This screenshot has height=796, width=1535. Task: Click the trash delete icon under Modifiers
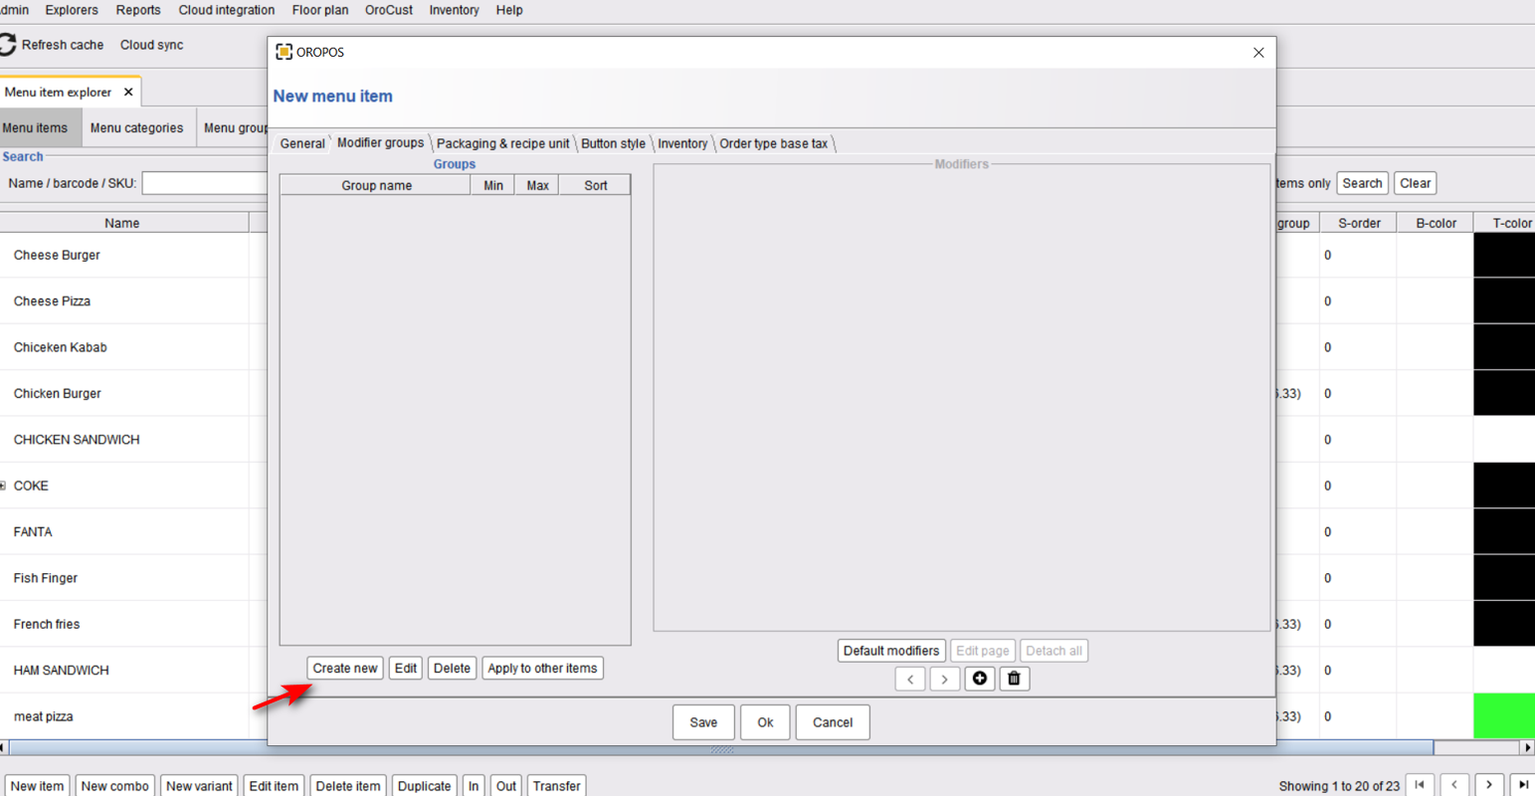click(1014, 679)
